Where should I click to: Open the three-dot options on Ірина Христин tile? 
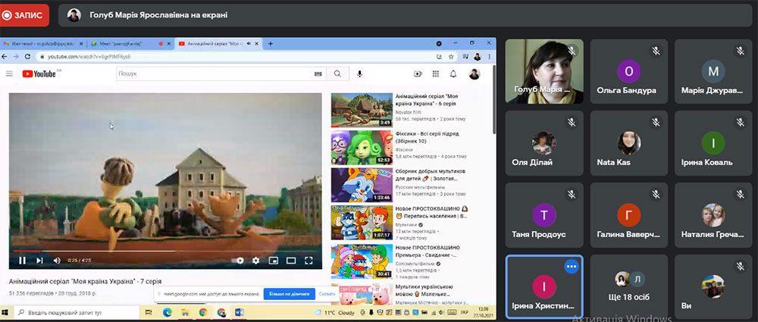pyautogui.click(x=572, y=267)
